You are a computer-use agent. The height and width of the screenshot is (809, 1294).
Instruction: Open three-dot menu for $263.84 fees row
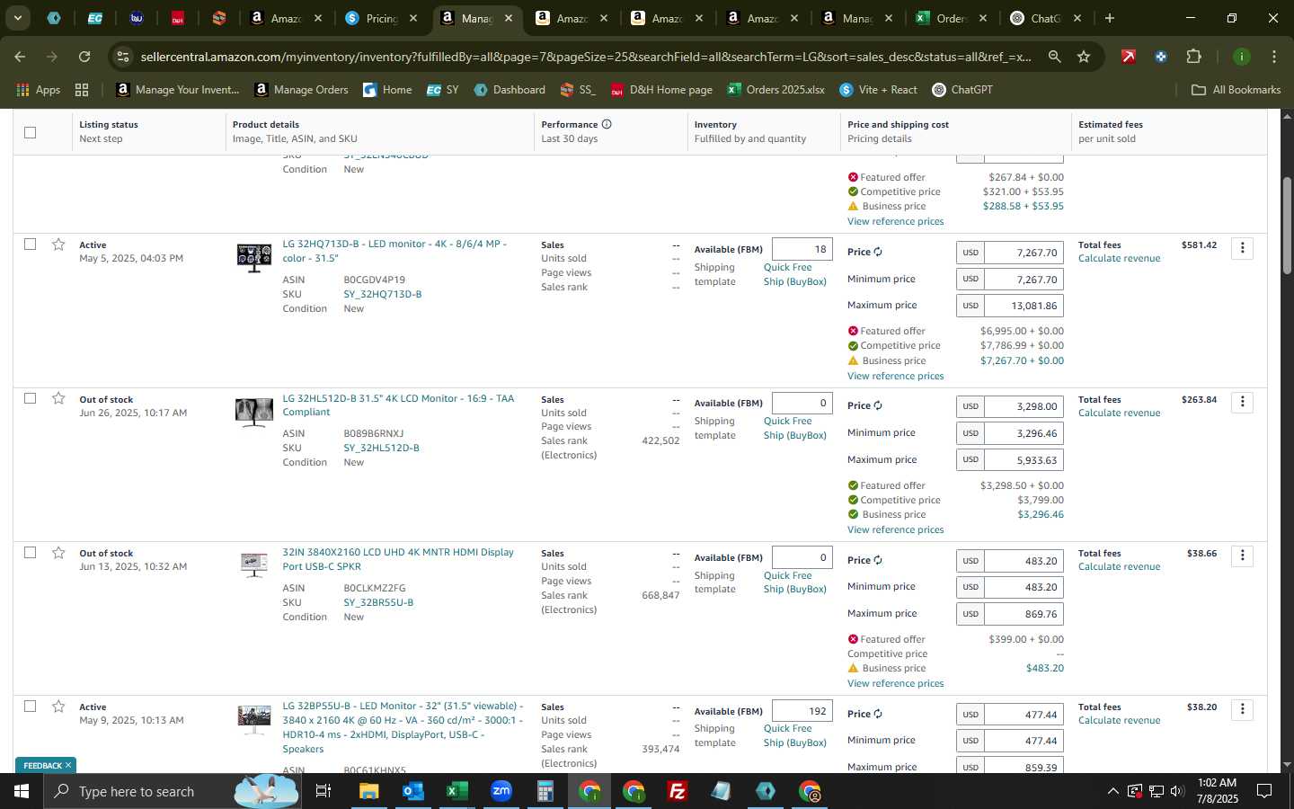[1243, 402]
